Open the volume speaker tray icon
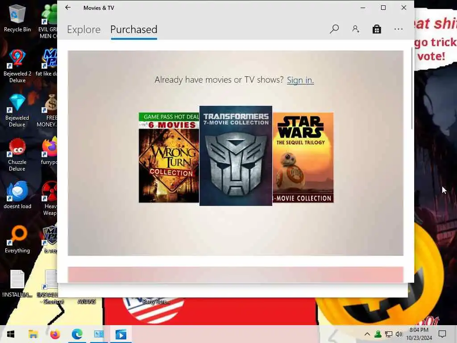This screenshot has height=343, width=457. click(399, 334)
